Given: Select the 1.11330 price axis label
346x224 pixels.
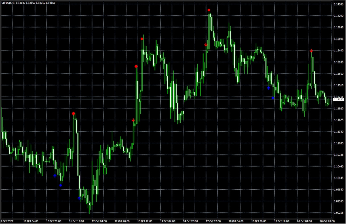Looking at the screenshot, I should (339, 132).
